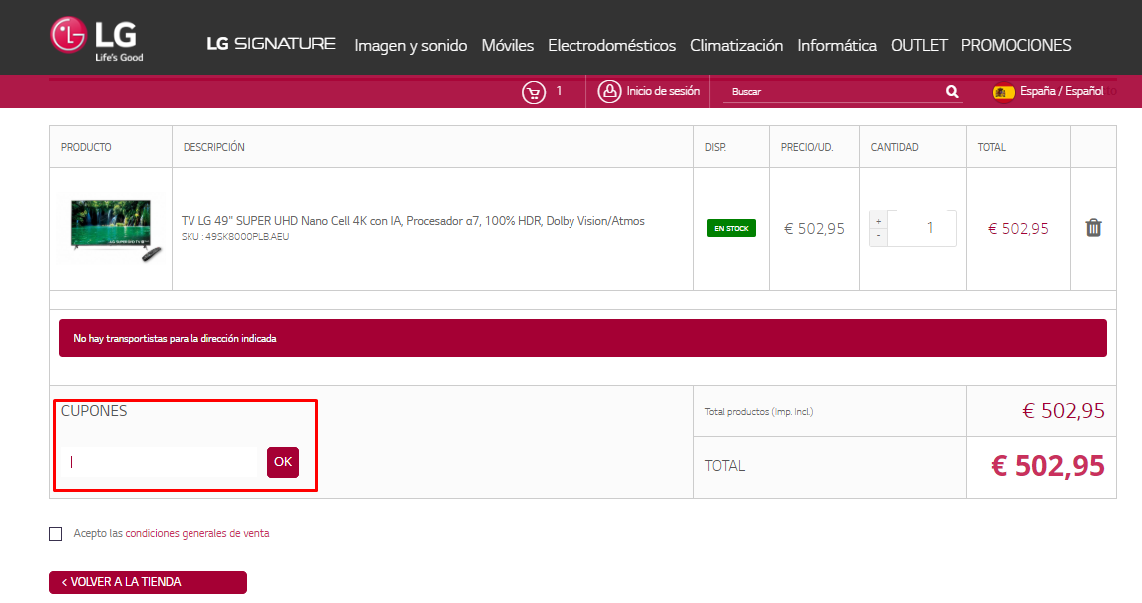Screen dimensions: 1142x603
Task: Open the Imagen y sonido menu
Action: tap(410, 46)
